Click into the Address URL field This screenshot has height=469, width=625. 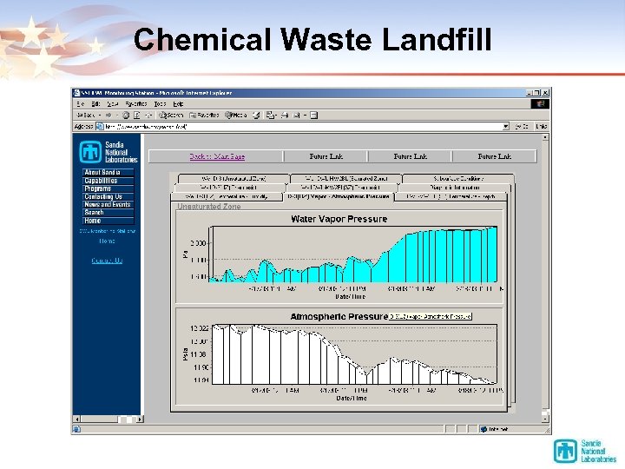(x=303, y=127)
